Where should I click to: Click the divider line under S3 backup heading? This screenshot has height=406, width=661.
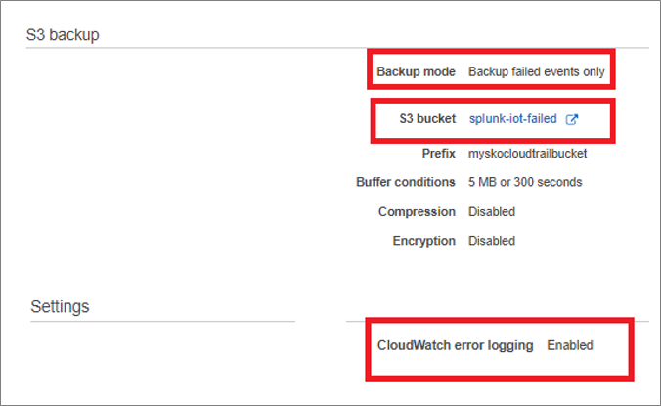(x=337, y=48)
